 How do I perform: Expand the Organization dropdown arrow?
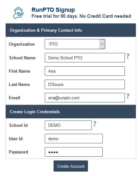click(102, 44)
